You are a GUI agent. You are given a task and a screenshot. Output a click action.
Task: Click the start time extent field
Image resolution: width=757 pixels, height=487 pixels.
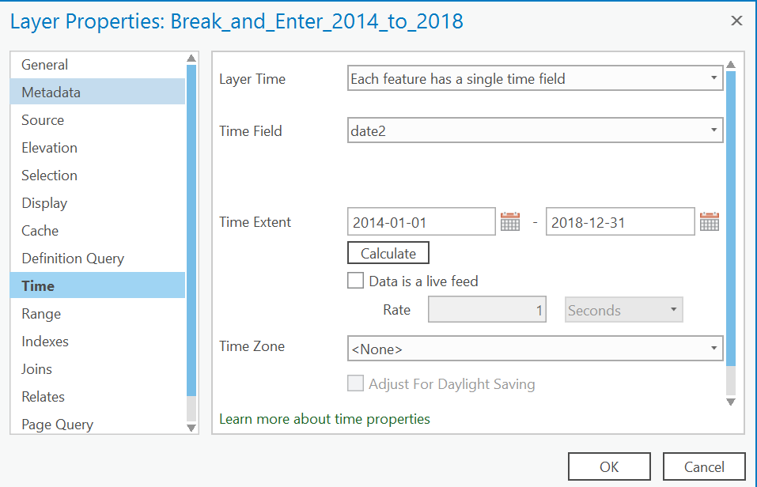(421, 222)
